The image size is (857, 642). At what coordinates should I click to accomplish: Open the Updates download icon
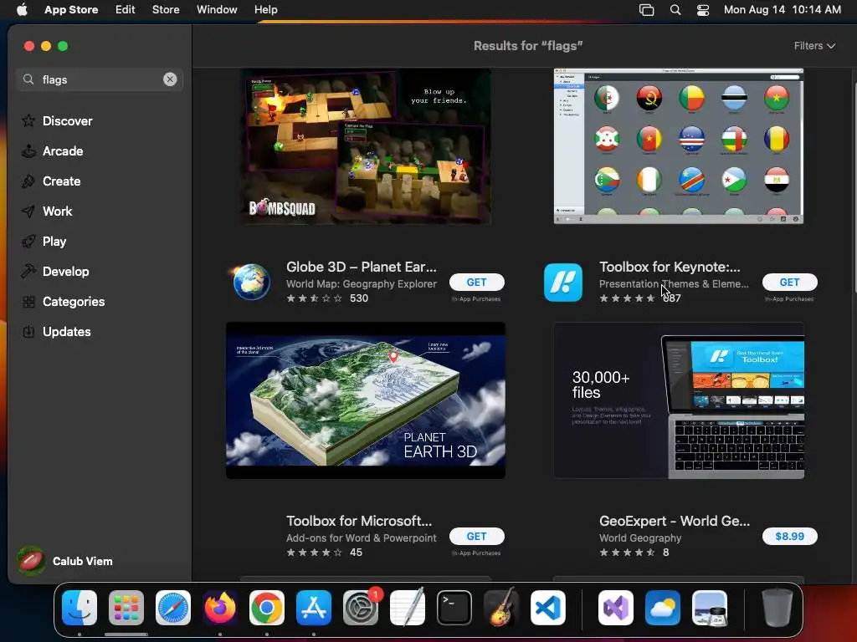pyautogui.click(x=28, y=331)
